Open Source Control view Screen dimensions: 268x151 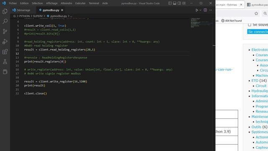tap(5, 31)
